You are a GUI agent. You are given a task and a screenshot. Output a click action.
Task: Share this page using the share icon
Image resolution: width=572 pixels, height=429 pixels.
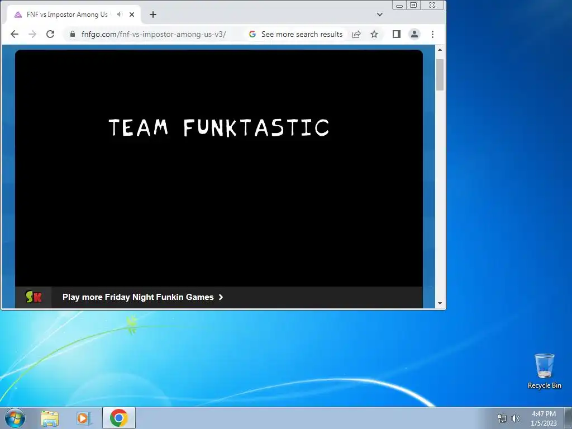[356, 34]
